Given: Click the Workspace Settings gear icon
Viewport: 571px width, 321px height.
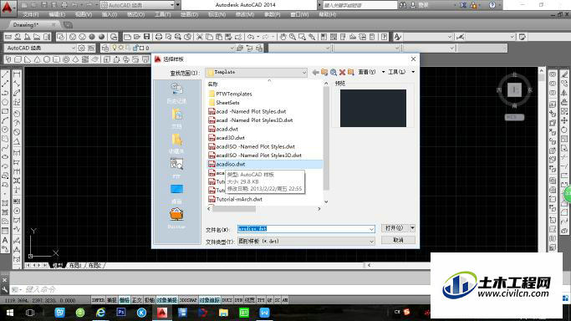Looking at the screenshot, I should [82, 48].
